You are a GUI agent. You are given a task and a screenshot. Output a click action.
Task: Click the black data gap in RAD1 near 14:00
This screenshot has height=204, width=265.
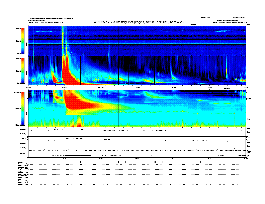155,70
